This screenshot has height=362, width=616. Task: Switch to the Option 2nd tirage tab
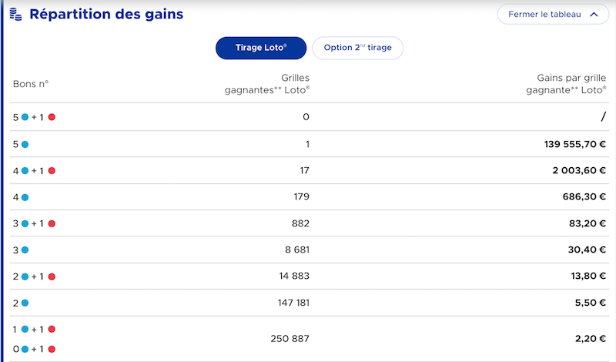[x=357, y=48]
